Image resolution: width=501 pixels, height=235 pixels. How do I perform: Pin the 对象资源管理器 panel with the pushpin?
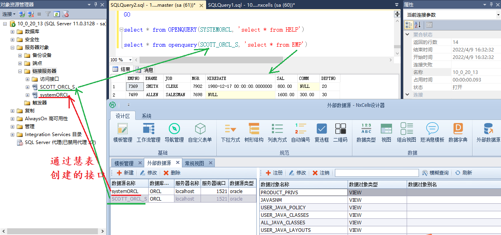tap(96, 4)
